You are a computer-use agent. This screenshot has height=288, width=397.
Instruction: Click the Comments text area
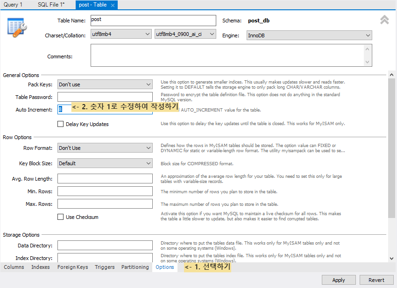pos(231,56)
